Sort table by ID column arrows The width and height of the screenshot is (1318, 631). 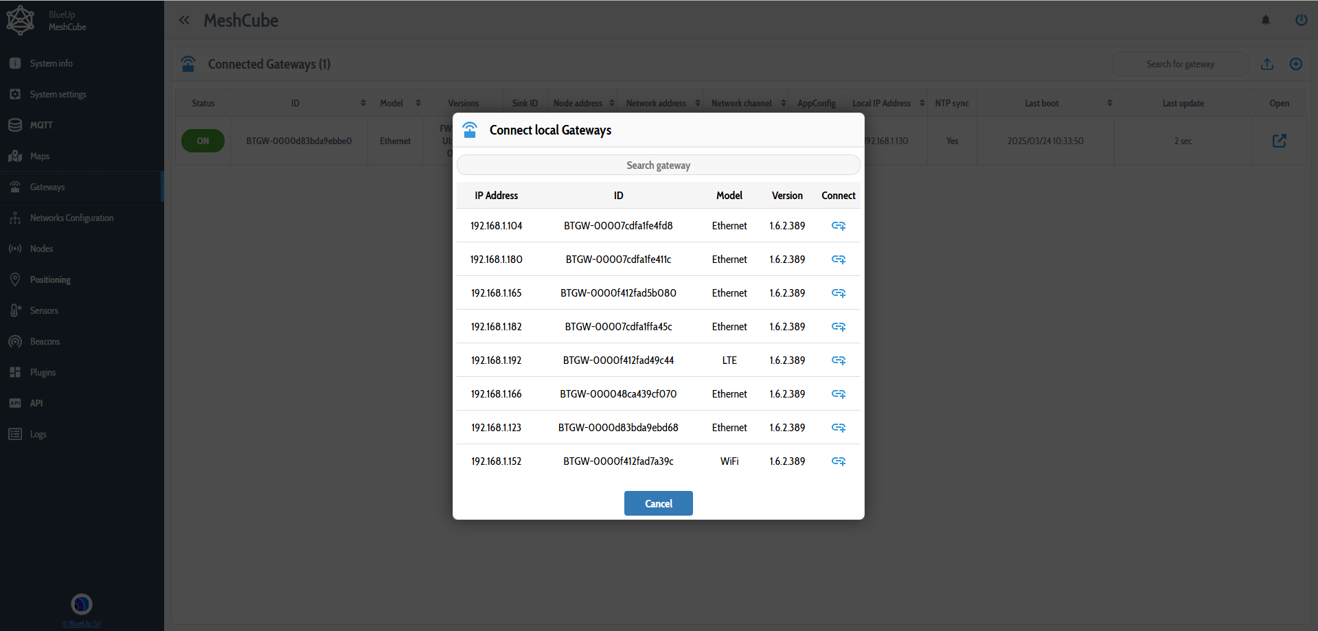[363, 103]
